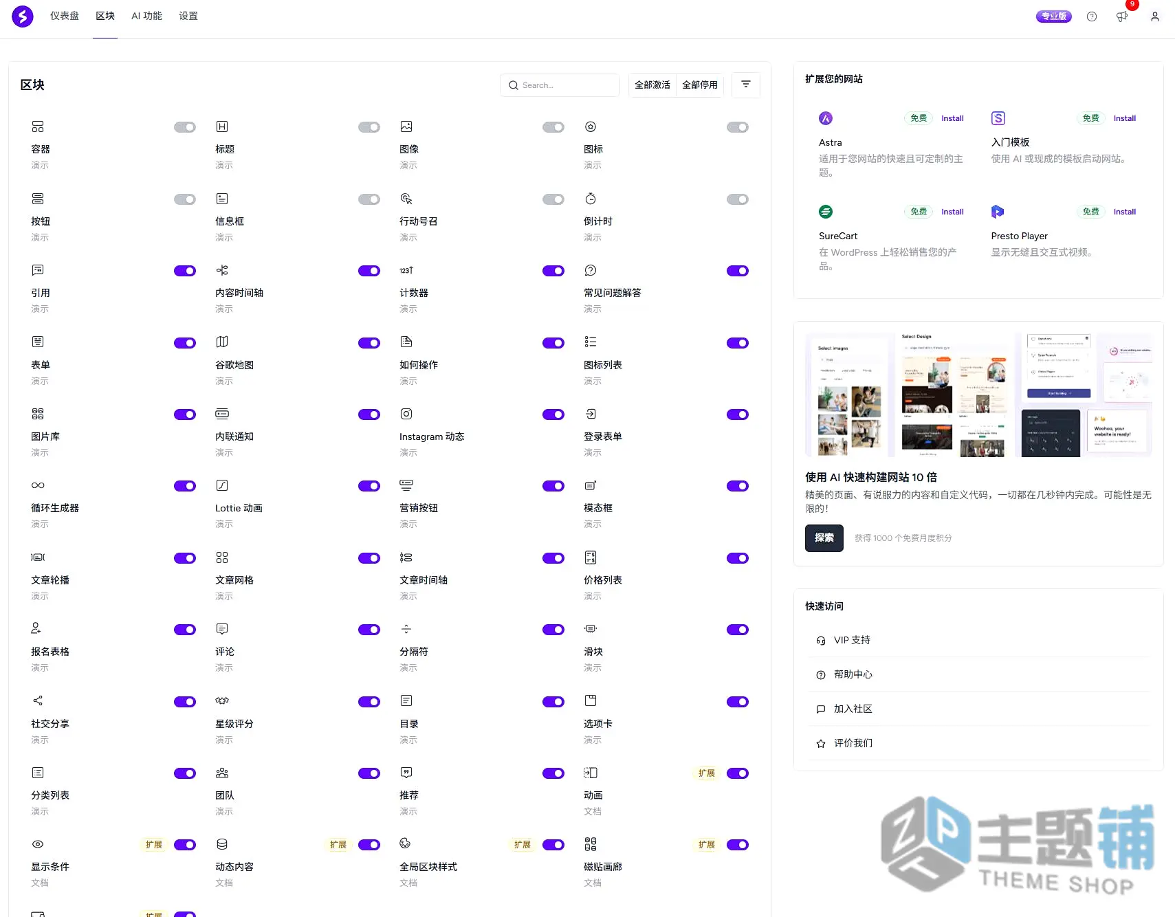Click the filter icon beside 全部停用

point(746,85)
